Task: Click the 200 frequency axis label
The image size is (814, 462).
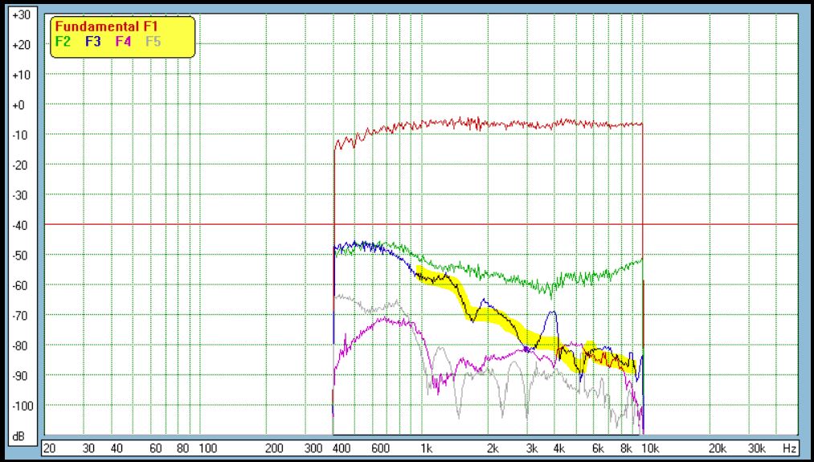Action: [274, 448]
